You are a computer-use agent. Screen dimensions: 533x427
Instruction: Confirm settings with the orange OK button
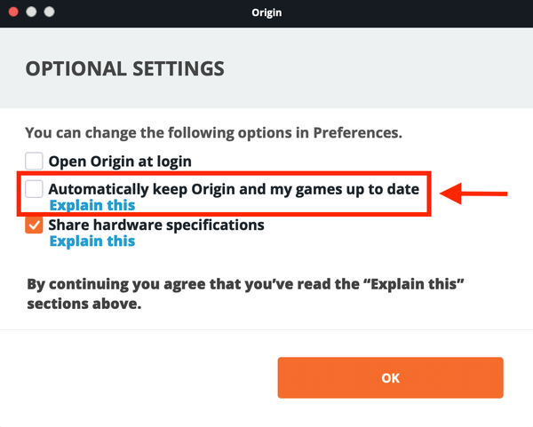click(390, 378)
